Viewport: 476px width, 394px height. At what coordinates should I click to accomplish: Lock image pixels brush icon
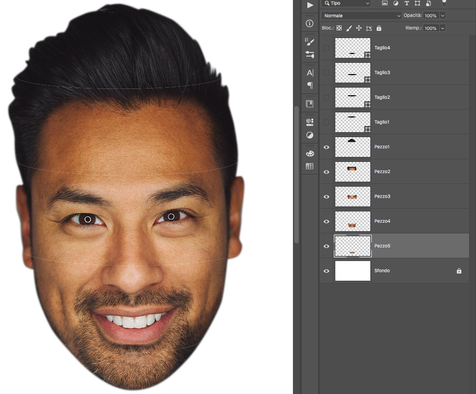pos(349,28)
